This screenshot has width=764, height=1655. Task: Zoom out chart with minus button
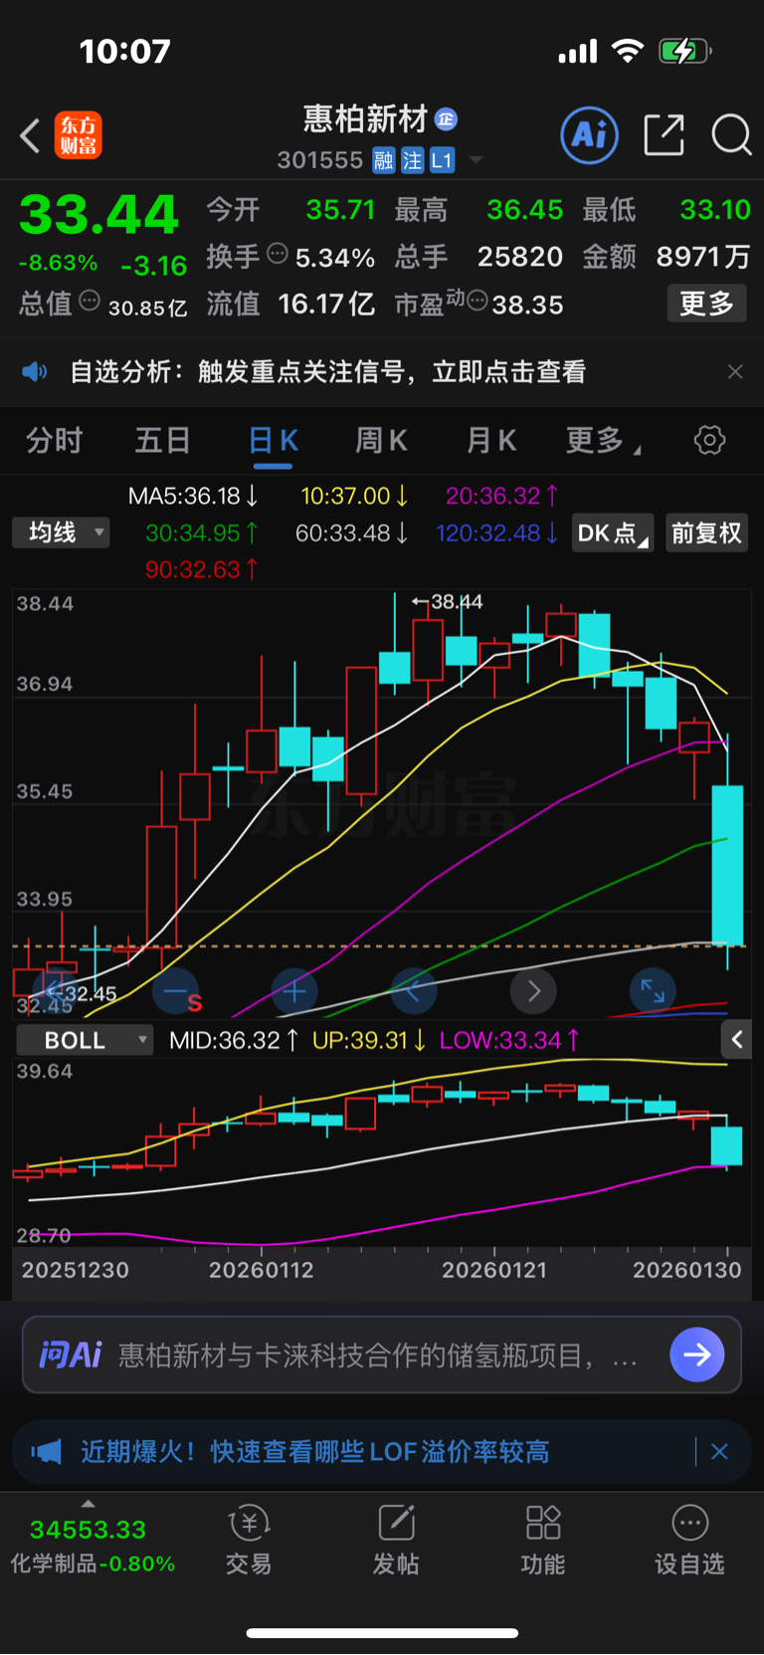point(175,991)
